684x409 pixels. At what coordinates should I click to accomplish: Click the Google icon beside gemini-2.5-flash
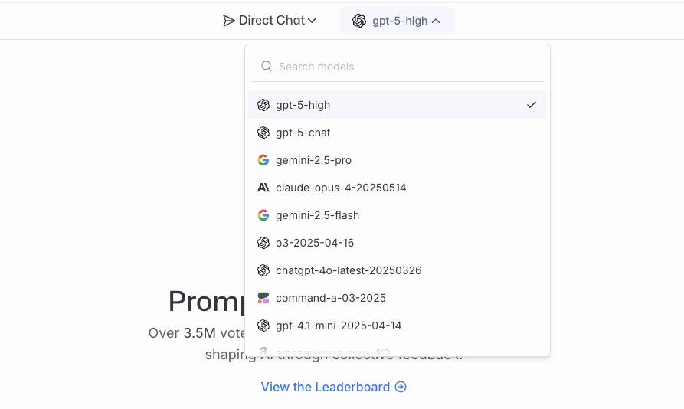point(263,215)
